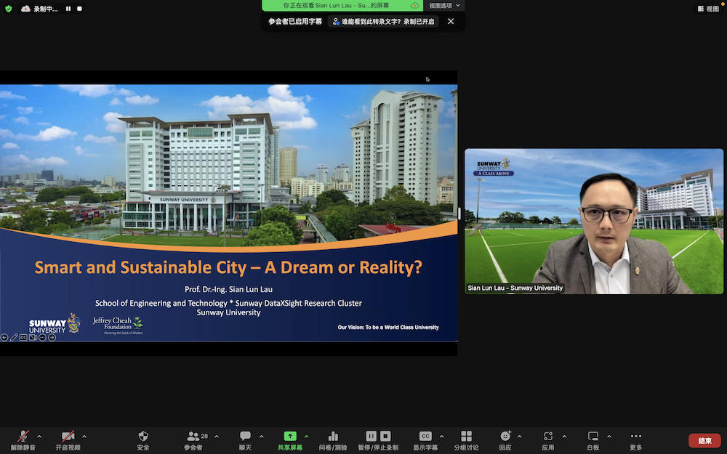Click the 'Sian Lun Lau - Sunway University' name label
The width and height of the screenshot is (727, 454).
click(515, 288)
